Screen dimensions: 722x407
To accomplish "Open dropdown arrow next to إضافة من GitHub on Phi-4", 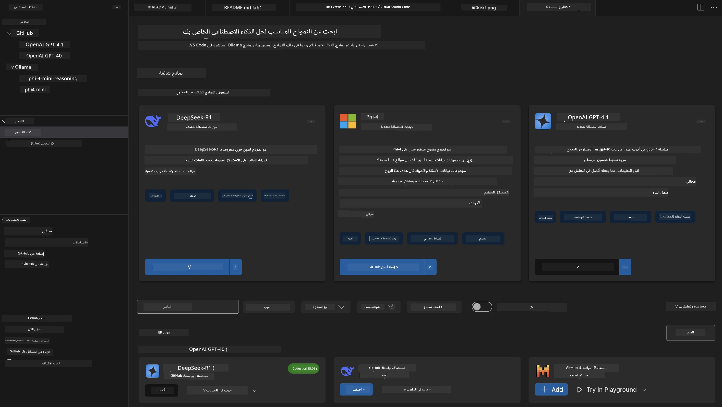I will tap(430, 267).
